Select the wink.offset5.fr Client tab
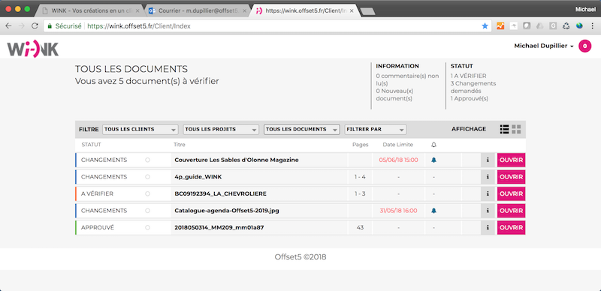This screenshot has height=291, width=601. (x=305, y=10)
